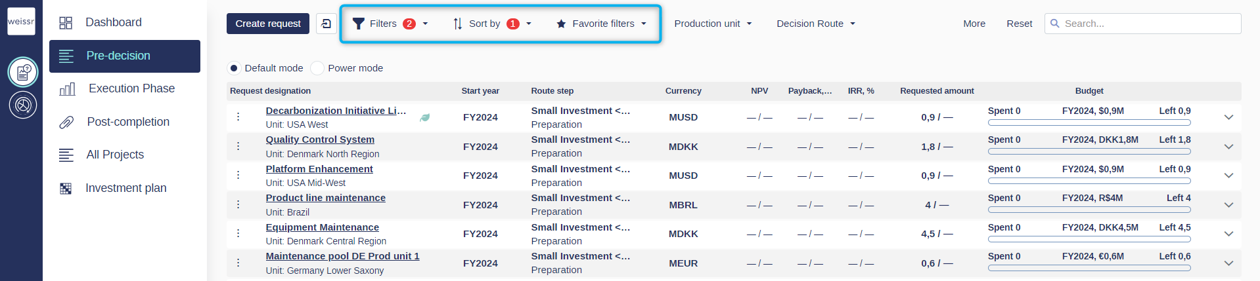Enable the Power mode radio button
This screenshot has height=281, width=1260.
[x=317, y=68]
